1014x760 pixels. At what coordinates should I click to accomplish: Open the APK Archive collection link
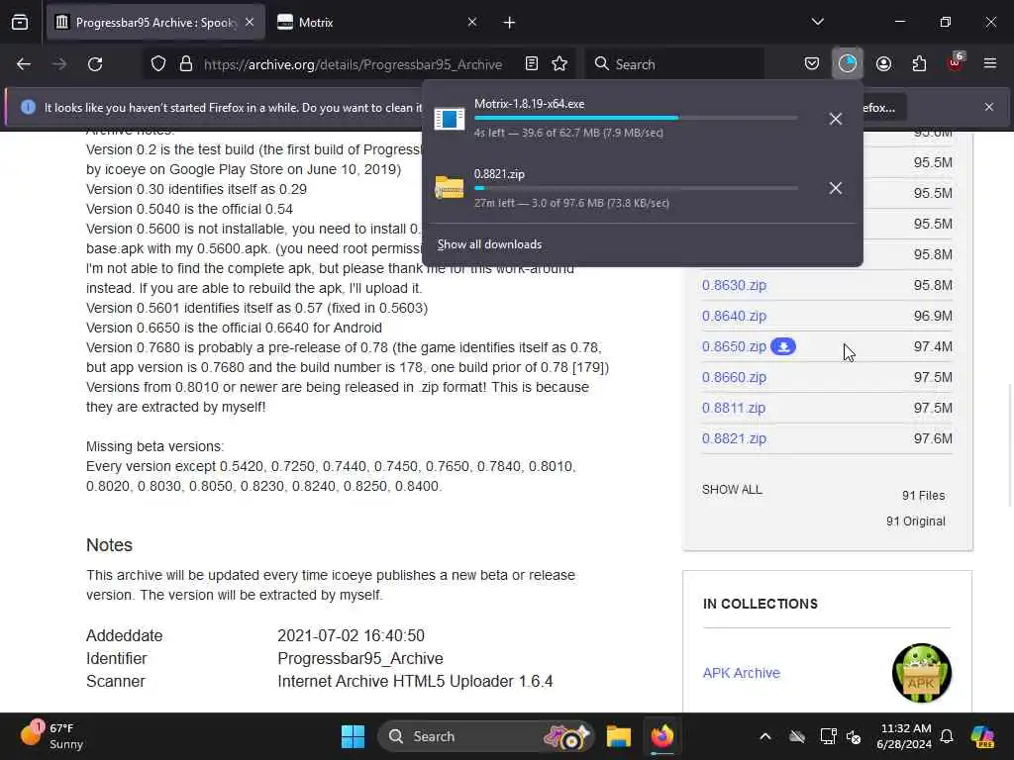(x=741, y=673)
